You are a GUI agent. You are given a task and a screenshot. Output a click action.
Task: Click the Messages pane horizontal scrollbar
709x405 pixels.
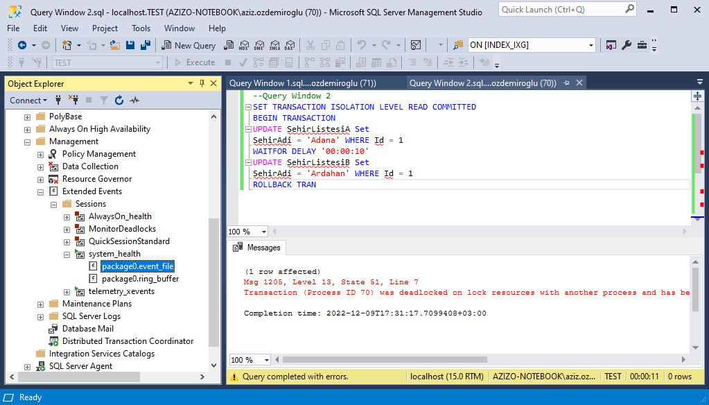481,360
